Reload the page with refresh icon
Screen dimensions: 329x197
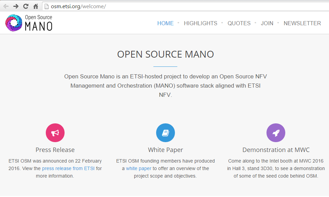pyautogui.click(x=26, y=6)
